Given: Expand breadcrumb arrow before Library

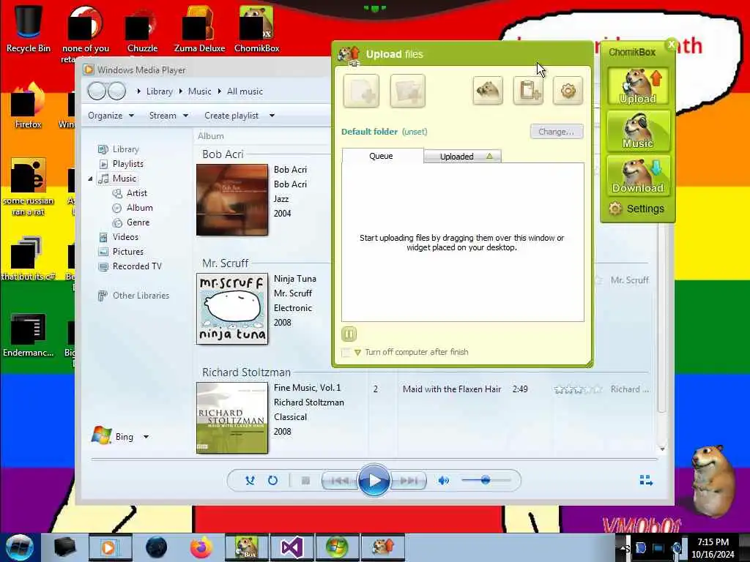Looking at the screenshot, I should tap(138, 91).
